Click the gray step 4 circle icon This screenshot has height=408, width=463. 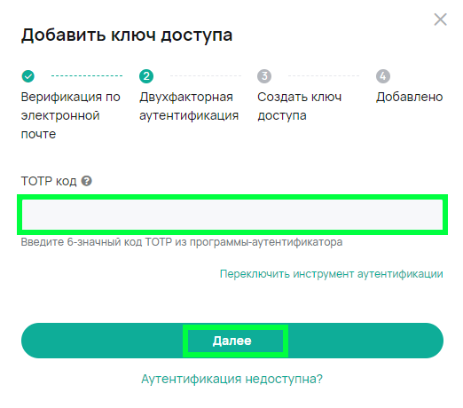coord(383,76)
